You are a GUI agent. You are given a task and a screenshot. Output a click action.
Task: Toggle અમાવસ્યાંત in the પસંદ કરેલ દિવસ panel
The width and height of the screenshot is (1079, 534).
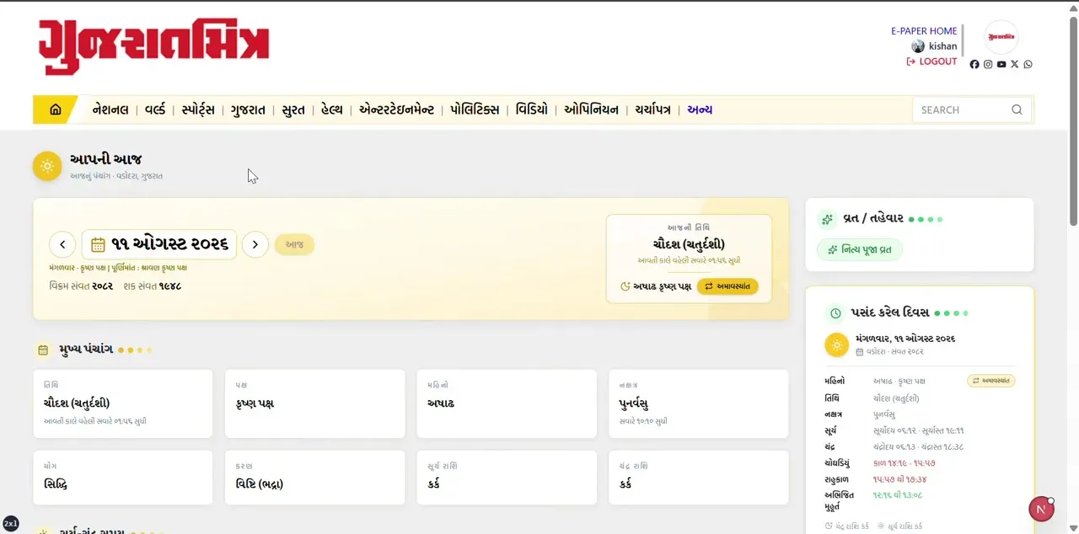pyautogui.click(x=991, y=381)
